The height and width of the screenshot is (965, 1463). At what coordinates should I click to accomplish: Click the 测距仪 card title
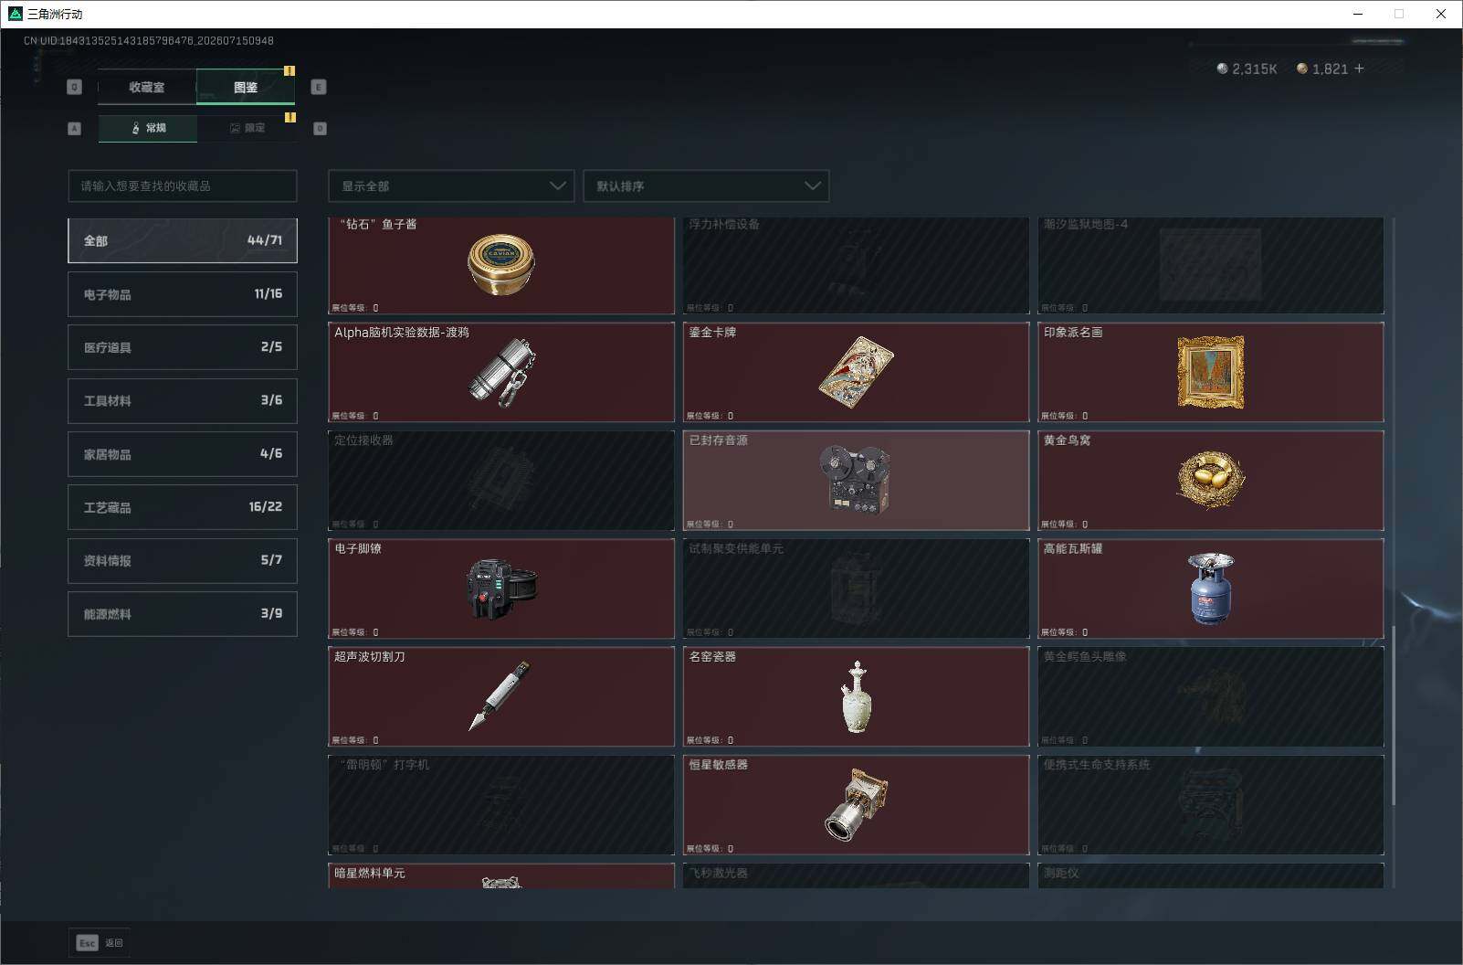[1061, 873]
